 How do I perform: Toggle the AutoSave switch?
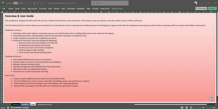click(16, 3)
